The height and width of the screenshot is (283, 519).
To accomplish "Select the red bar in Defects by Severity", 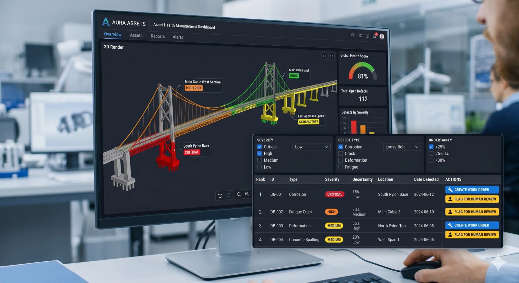I will pyautogui.click(x=354, y=127).
